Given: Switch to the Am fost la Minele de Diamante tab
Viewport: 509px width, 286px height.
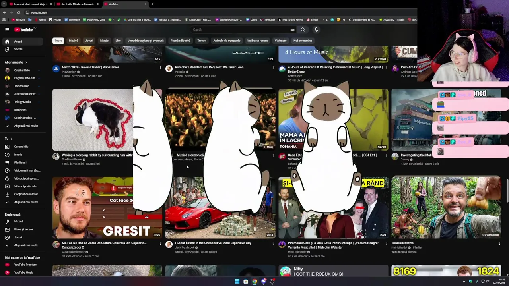Looking at the screenshot, I should click(x=78, y=4).
